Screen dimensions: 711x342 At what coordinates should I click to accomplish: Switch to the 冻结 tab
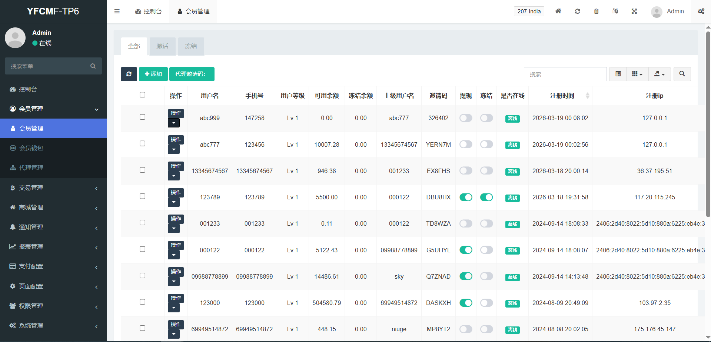[191, 46]
